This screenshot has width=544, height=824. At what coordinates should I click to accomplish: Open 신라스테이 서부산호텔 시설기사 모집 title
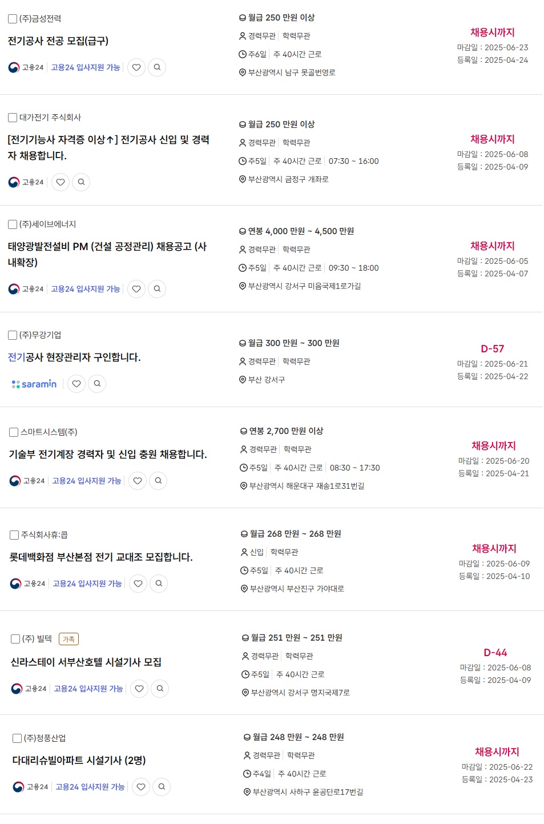click(86, 662)
